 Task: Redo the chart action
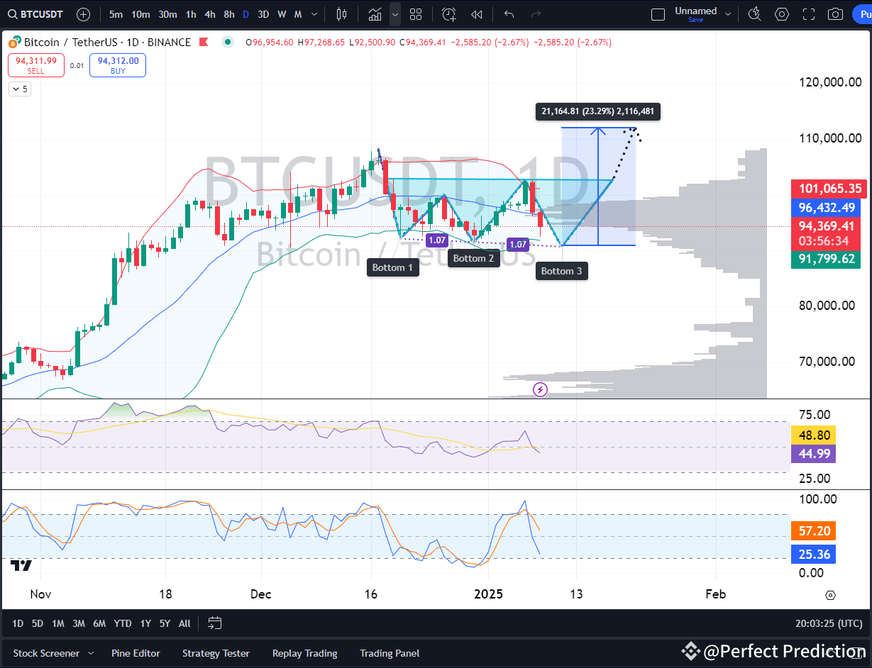pyautogui.click(x=536, y=14)
